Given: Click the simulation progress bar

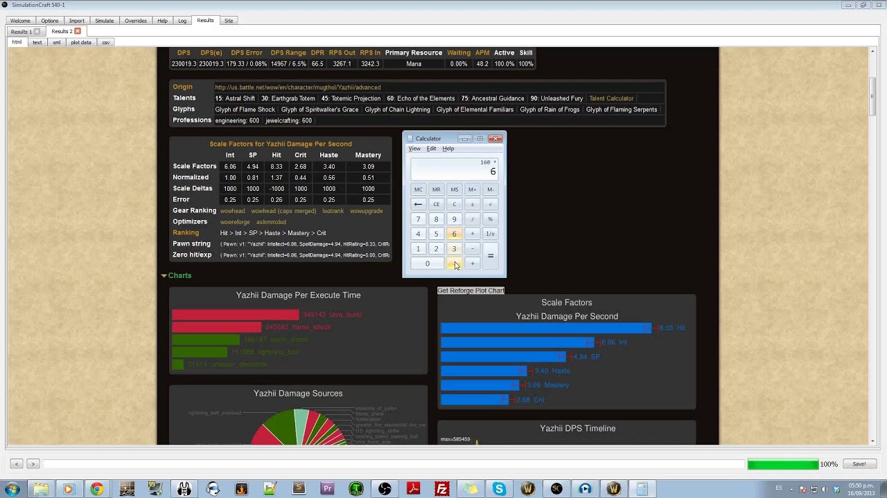Looking at the screenshot, I should click(783, 464).
